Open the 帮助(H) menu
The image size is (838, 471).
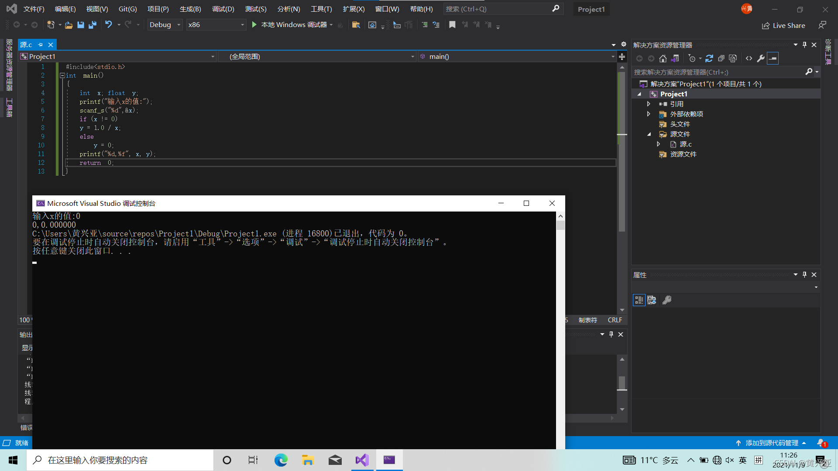[x=421, y=9]
